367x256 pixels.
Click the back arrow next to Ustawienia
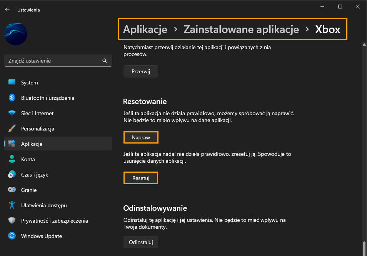[7, 10]
